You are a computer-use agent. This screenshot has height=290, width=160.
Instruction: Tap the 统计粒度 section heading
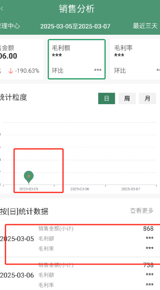click(13, 97)
